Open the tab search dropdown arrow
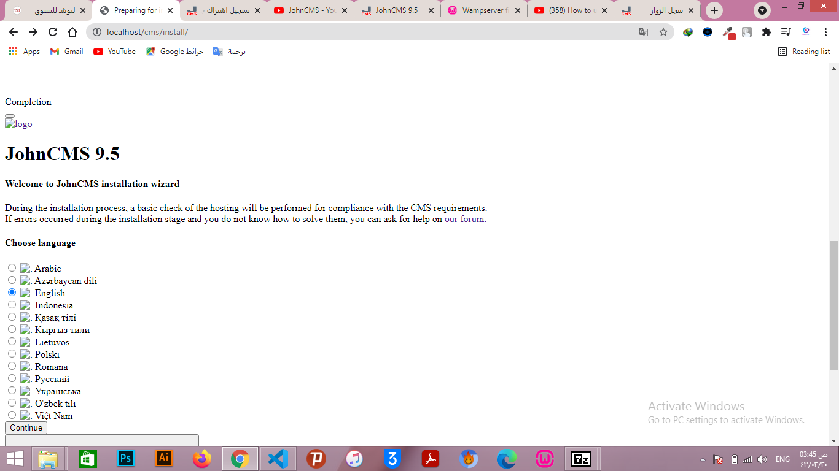 (762, 10)
